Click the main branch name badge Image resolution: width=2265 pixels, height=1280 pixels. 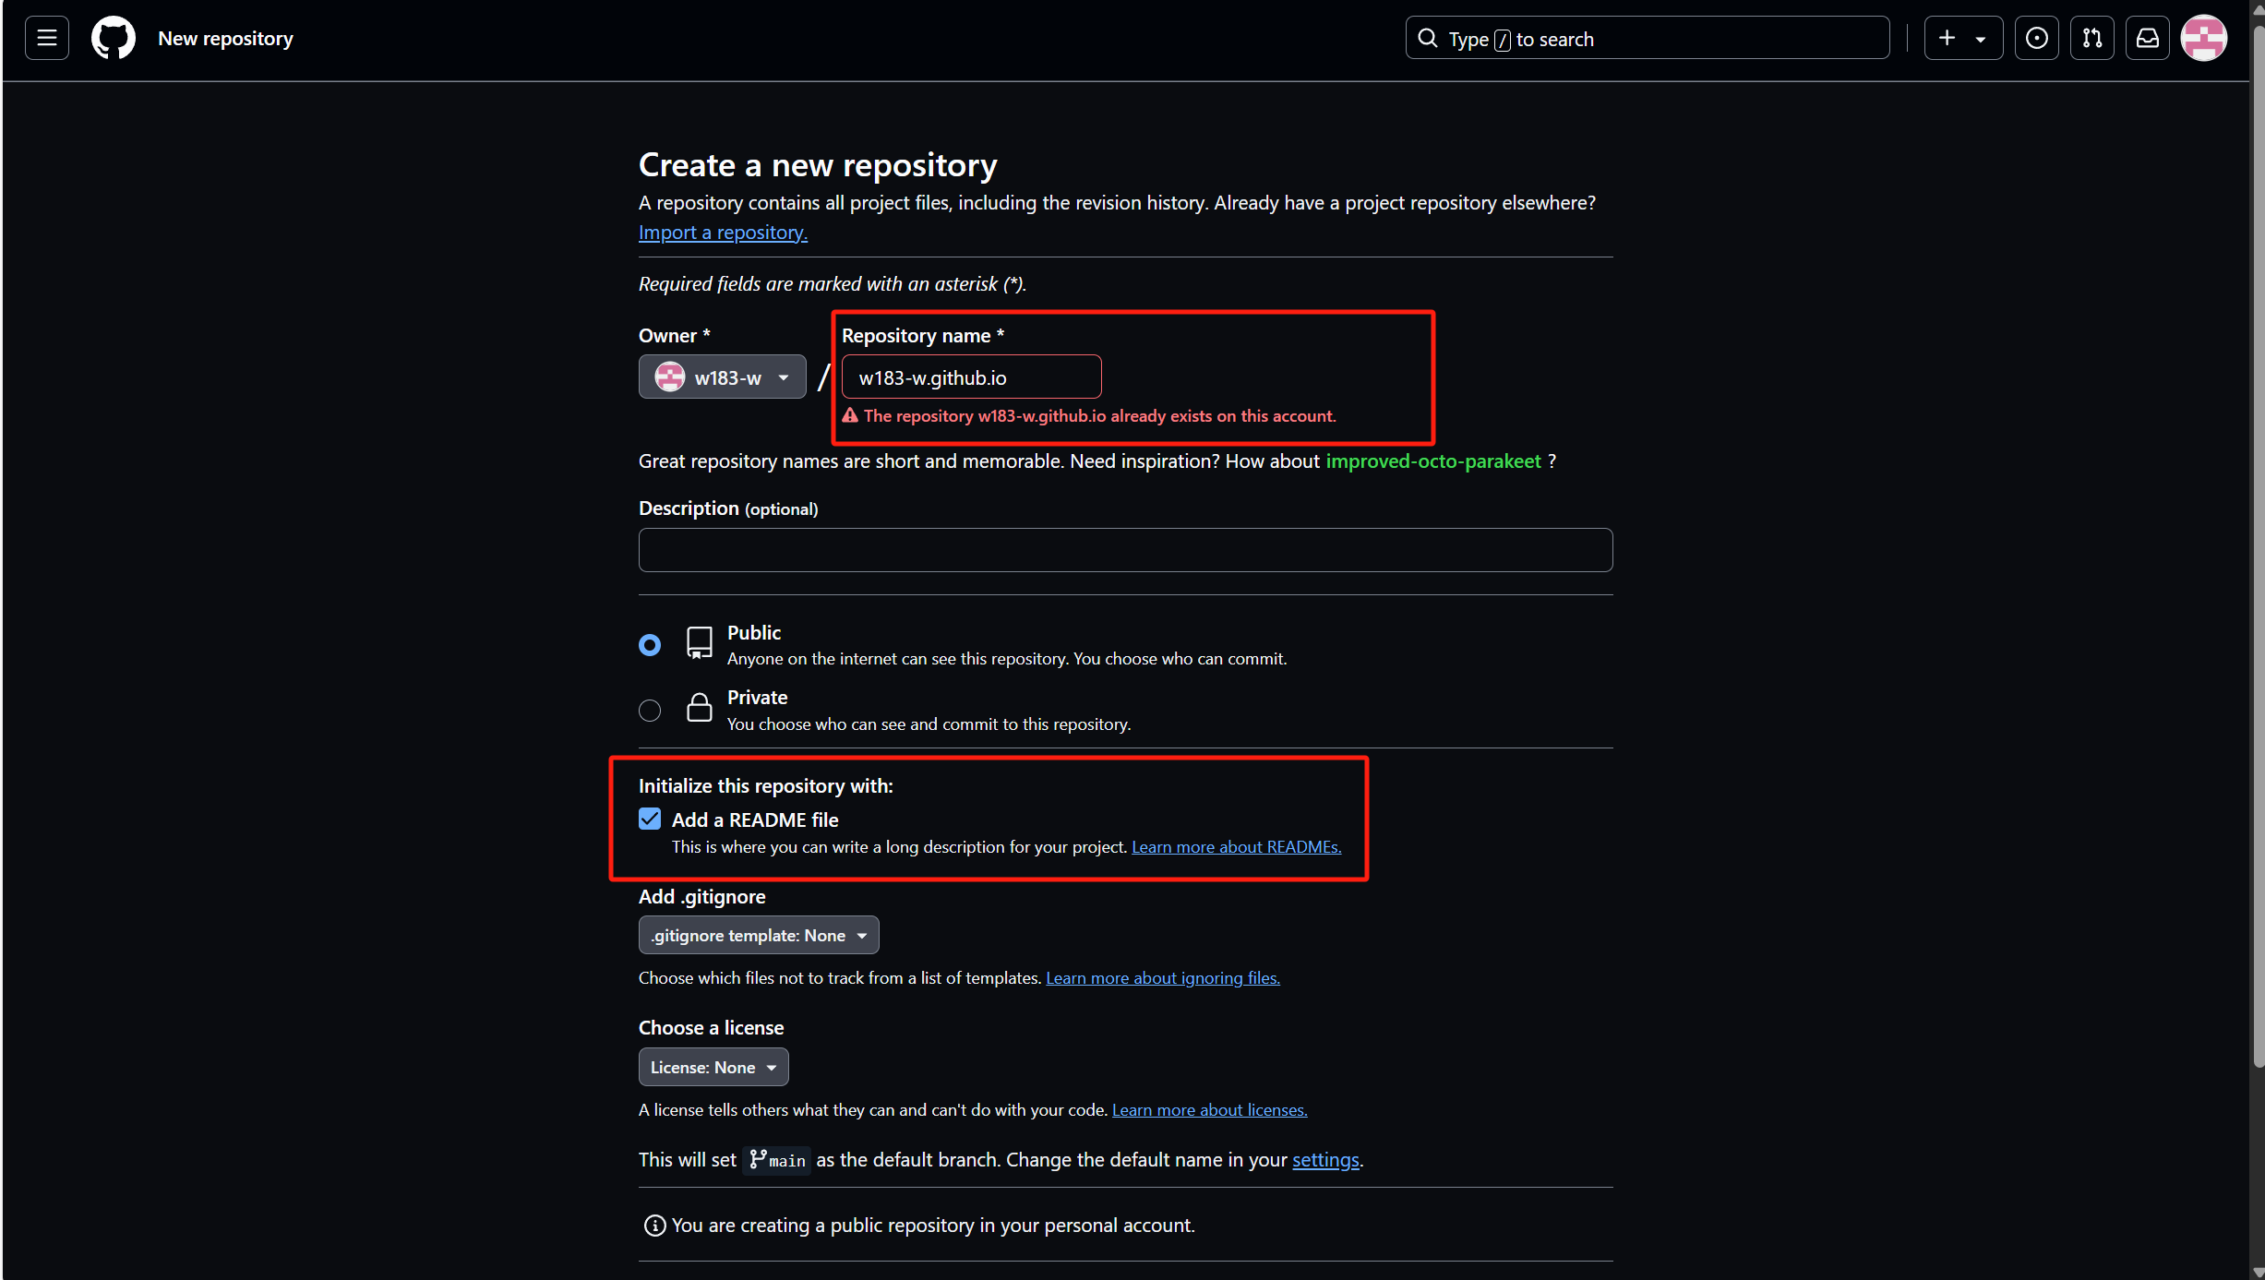tap(777, 1160)
